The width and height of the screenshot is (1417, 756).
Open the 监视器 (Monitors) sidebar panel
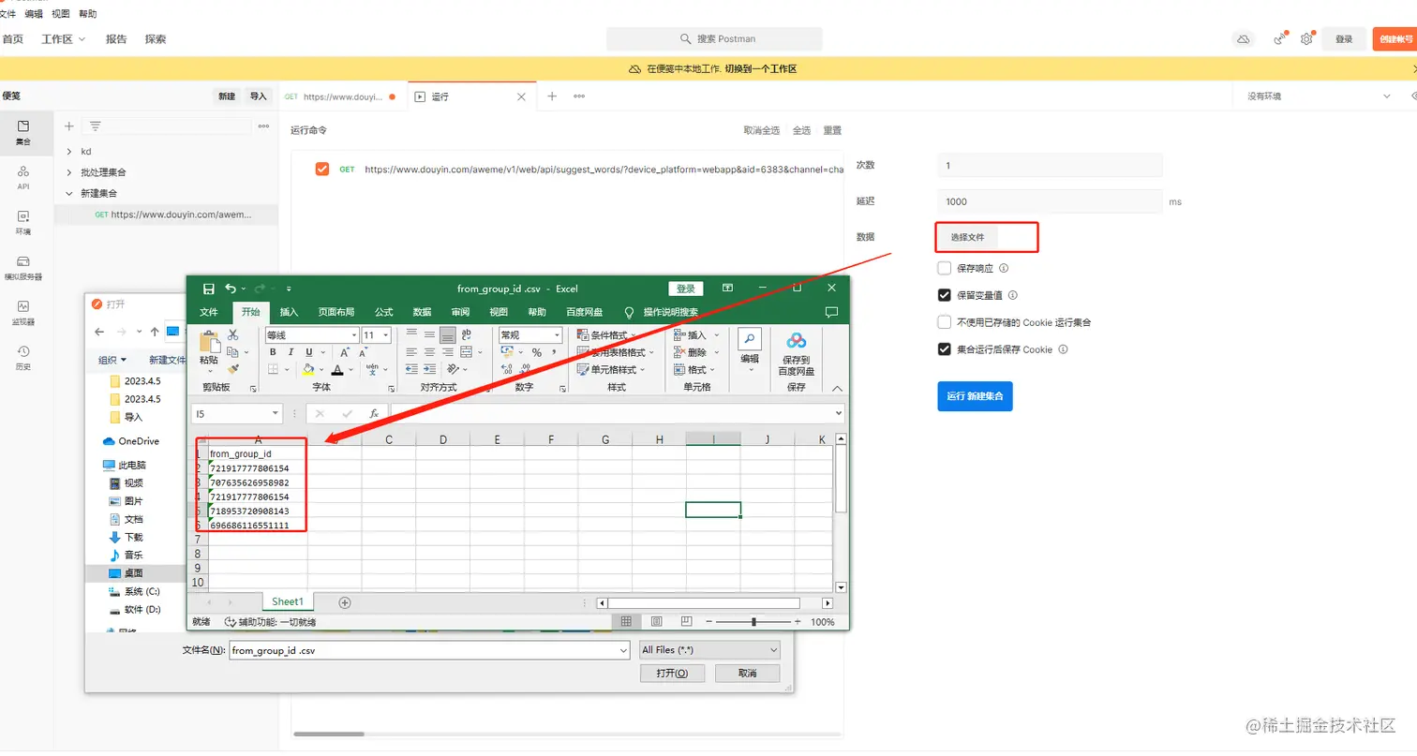(x=23, y=312)
